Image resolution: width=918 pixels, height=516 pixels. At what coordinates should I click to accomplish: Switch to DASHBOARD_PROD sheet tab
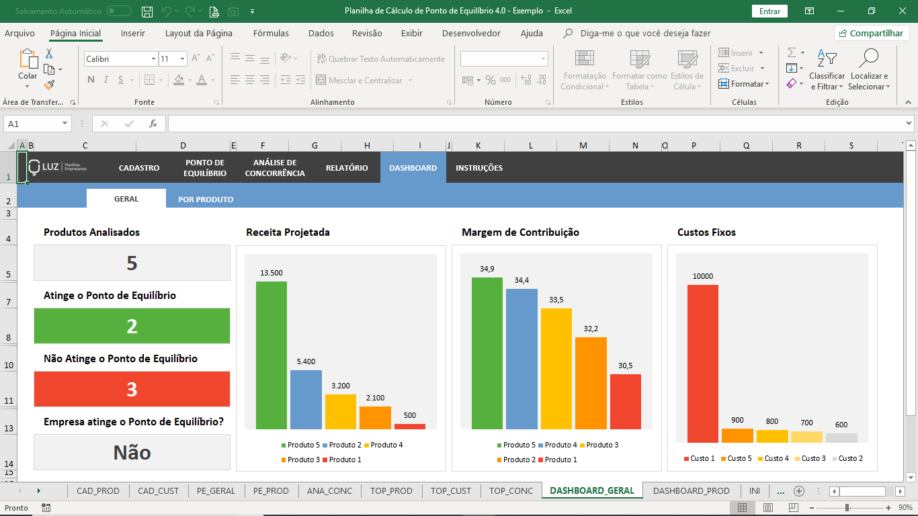(x=691, y=491)
